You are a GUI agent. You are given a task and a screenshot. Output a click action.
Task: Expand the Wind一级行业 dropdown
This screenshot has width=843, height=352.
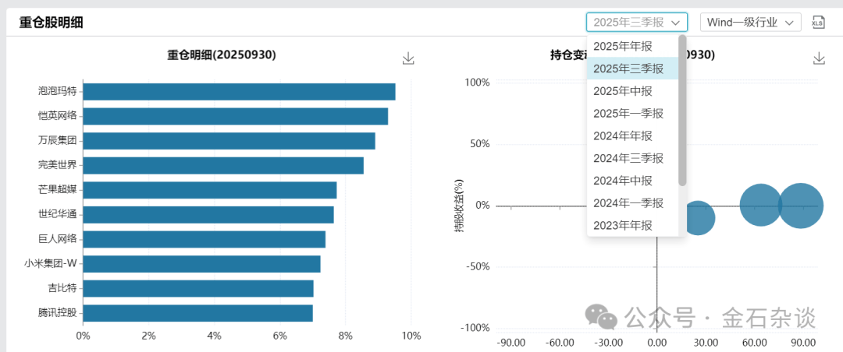pos(750,22)
